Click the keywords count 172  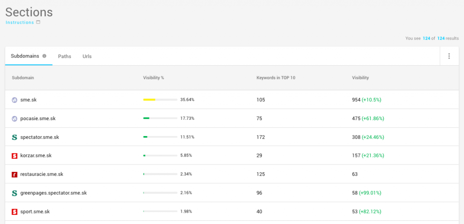[x=261, y=137]
